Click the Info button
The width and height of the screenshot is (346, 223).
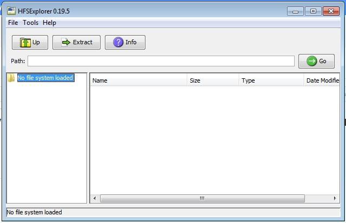click(125, 42)
